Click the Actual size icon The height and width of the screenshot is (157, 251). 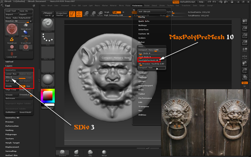point(245,36)
